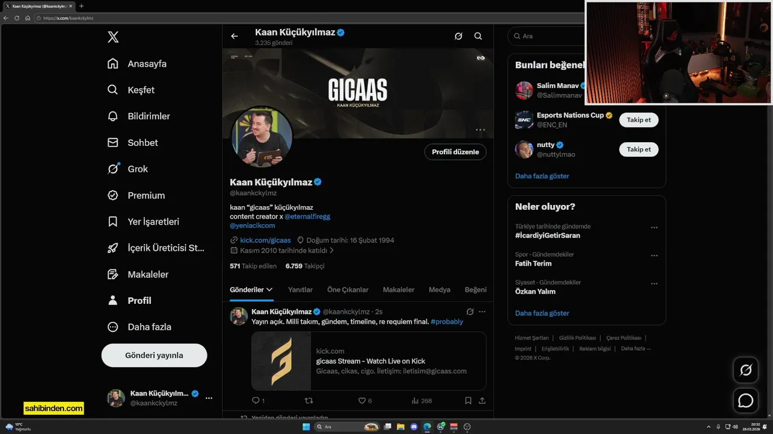773x434 pixels.
Task: Open Windows Start menu
Action: coord(306,427)
